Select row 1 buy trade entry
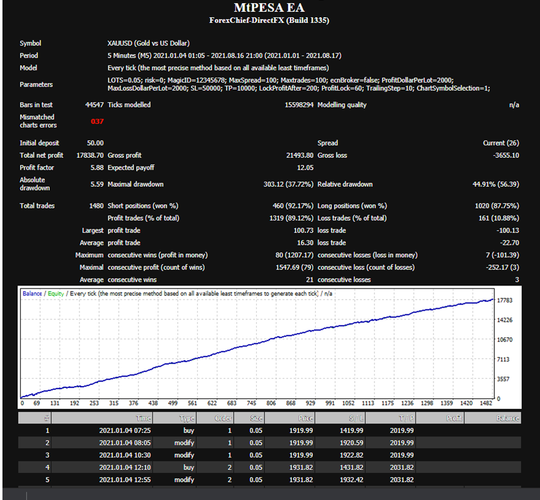The image size is (540, 500). coord(188,430)
